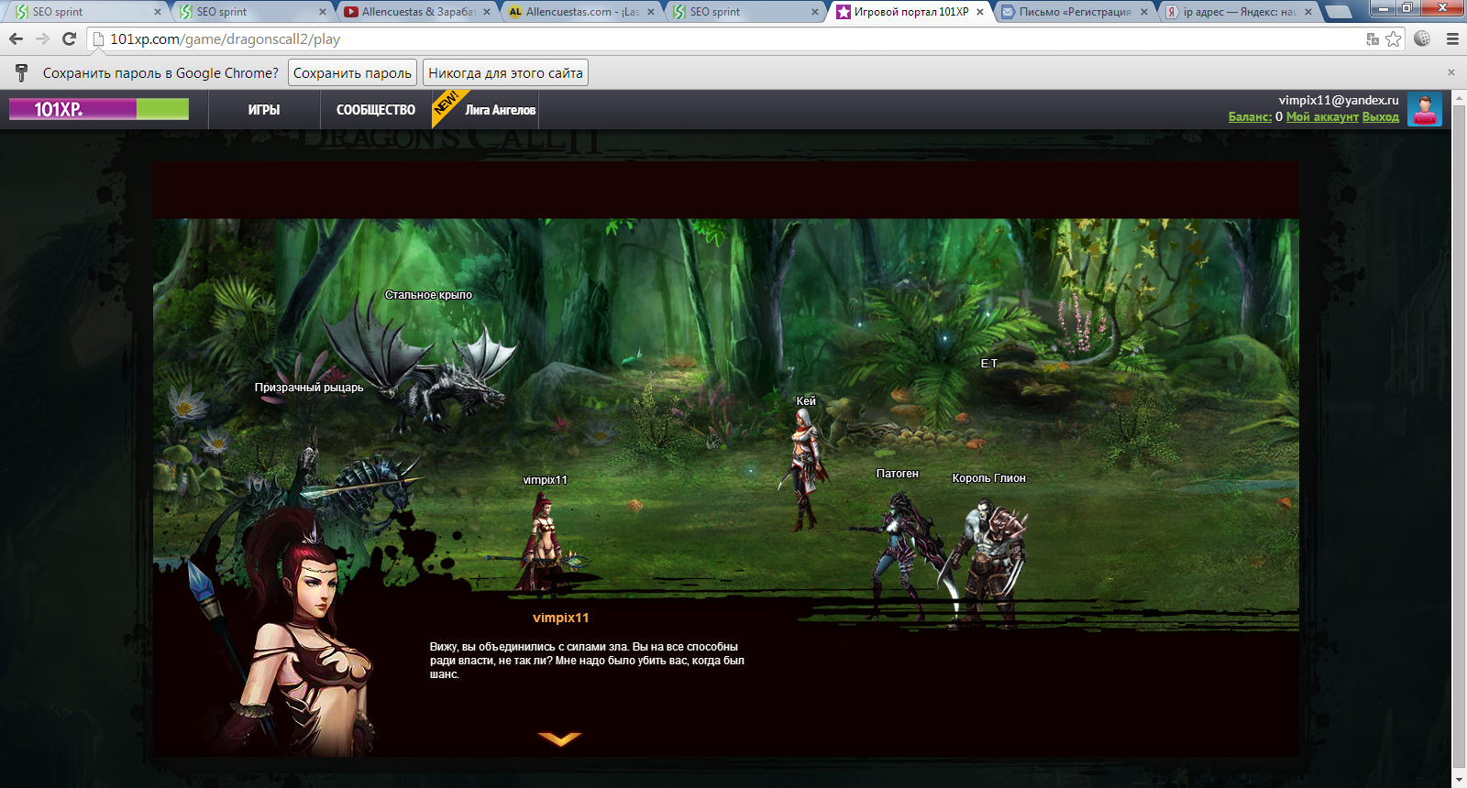Image resolution: width=1467 pixels, height=788 pixels.
Task: Open the ИГРЫ menu
Action: click(x=264, y=109)
